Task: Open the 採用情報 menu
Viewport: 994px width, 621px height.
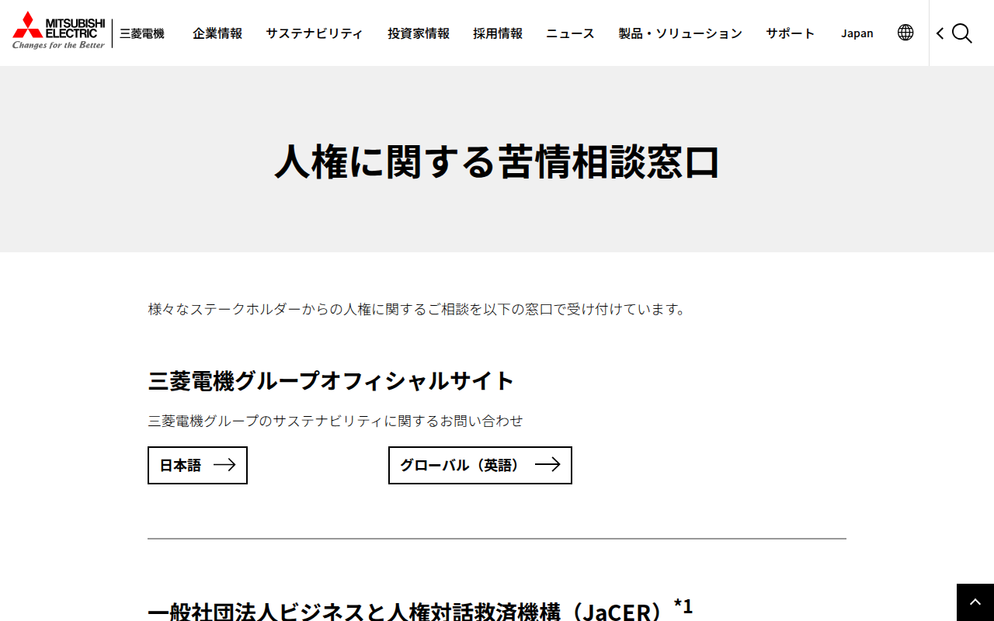Action: [498, 33]
